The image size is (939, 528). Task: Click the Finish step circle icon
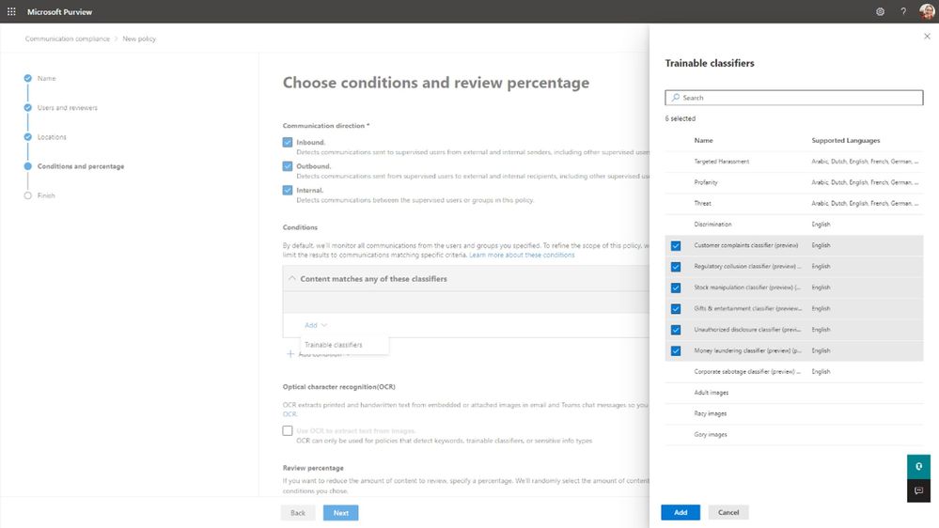[x=27, y=195]
